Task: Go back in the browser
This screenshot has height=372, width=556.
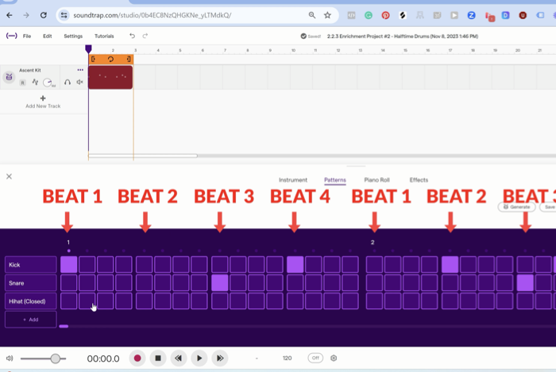Action: coord(10,15)
